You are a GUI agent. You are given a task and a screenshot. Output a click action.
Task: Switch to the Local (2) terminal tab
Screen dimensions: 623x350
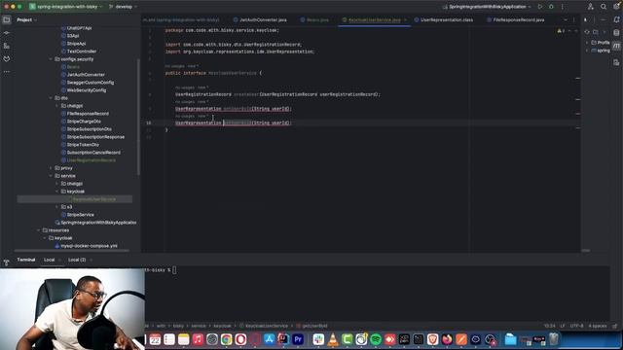point(77,260)
